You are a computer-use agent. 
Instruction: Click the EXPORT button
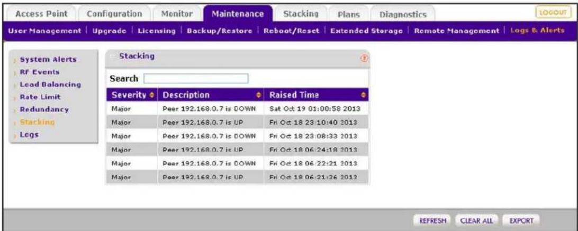click(x=521, y=220)
